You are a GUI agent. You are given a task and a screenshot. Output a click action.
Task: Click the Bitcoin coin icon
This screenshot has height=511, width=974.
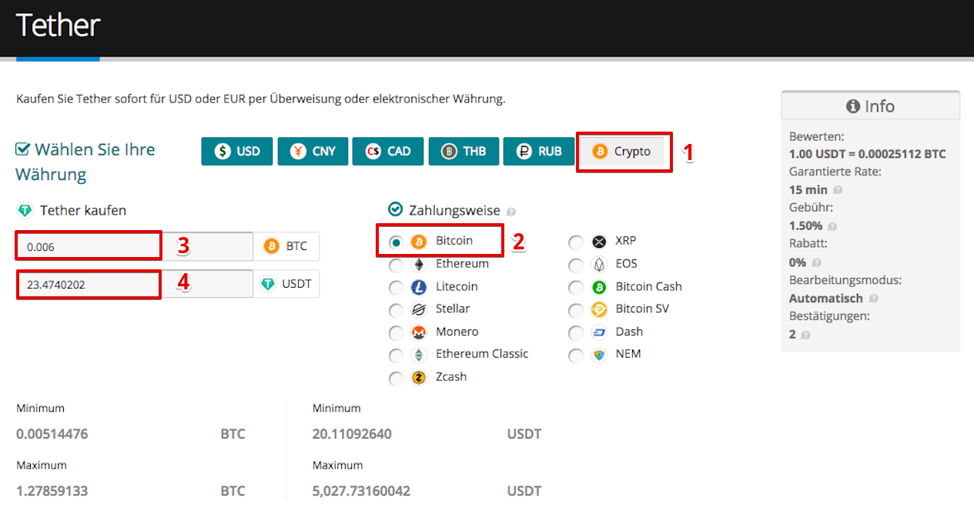tap(418, 242)
